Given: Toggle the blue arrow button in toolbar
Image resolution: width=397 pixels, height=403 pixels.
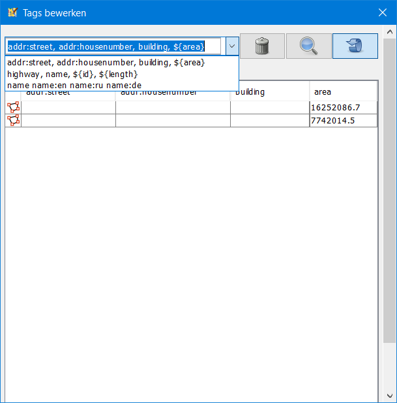Looking at the screenshot, I should [355, 46].
